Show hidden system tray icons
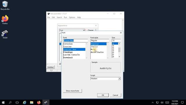 [x=153, y=102]
